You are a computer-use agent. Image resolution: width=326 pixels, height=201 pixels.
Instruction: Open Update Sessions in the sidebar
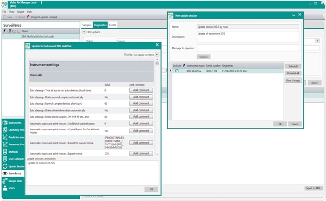coord(13,166)
